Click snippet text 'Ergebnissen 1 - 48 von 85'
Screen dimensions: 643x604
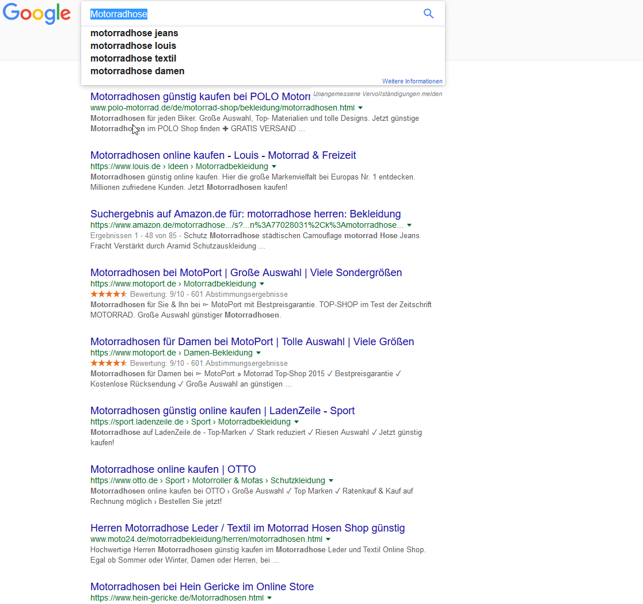coord(134,236)
